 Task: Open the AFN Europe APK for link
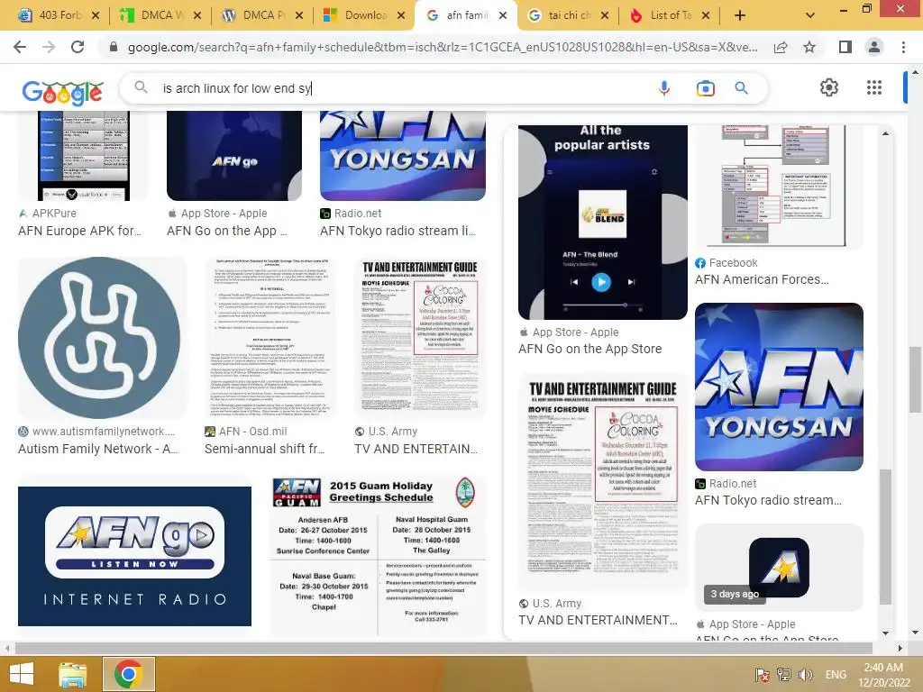79,231
